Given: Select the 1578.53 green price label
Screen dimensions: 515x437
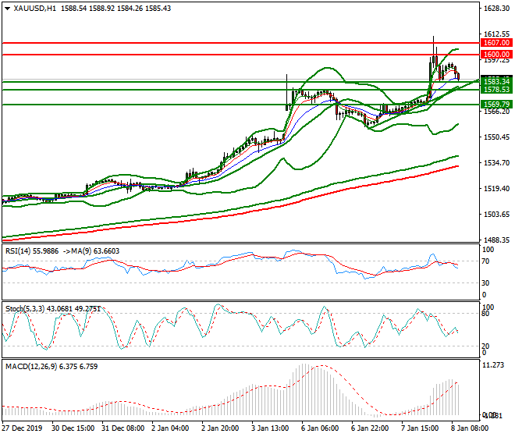Looking at the screenshot, I should [496, 90].
